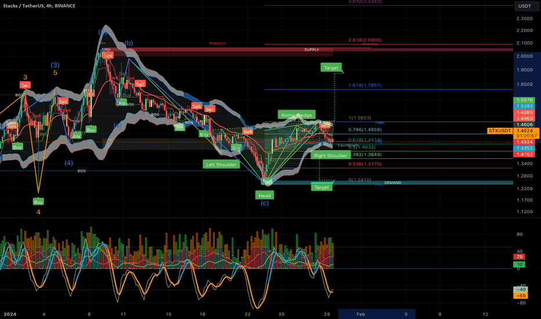Click the 22 date on time axis
Image resolution: width=541 pixels, height=319 pixels.
247,314
